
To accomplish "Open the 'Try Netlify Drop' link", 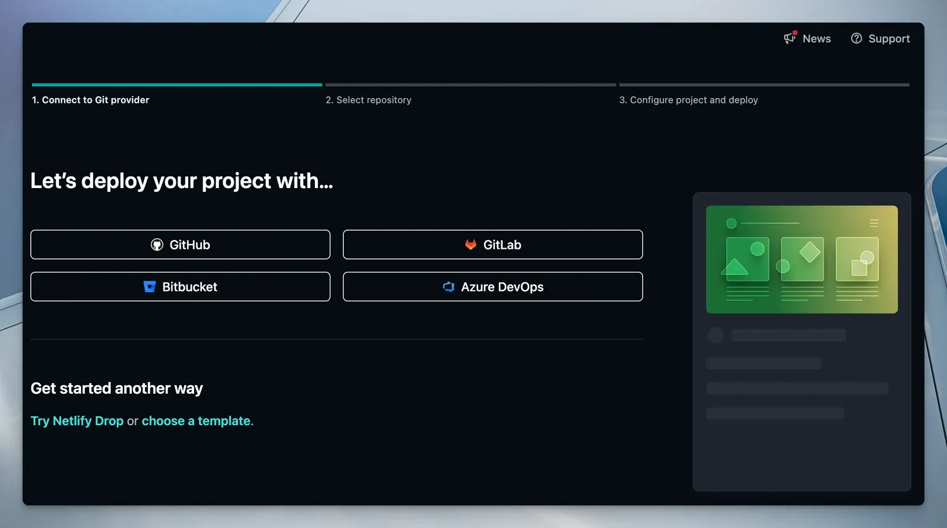I will tap(77, 421).
